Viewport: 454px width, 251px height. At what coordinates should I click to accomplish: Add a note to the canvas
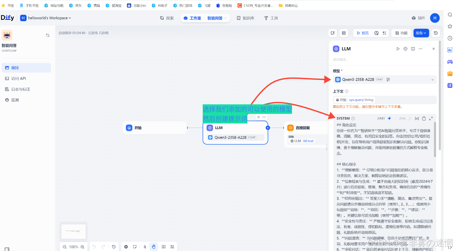point(135,247)
